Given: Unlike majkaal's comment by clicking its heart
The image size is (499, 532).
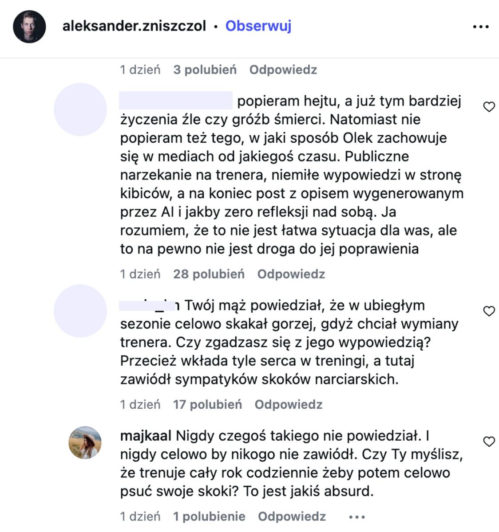Looking at the screenshot, I should coord(490,442).
